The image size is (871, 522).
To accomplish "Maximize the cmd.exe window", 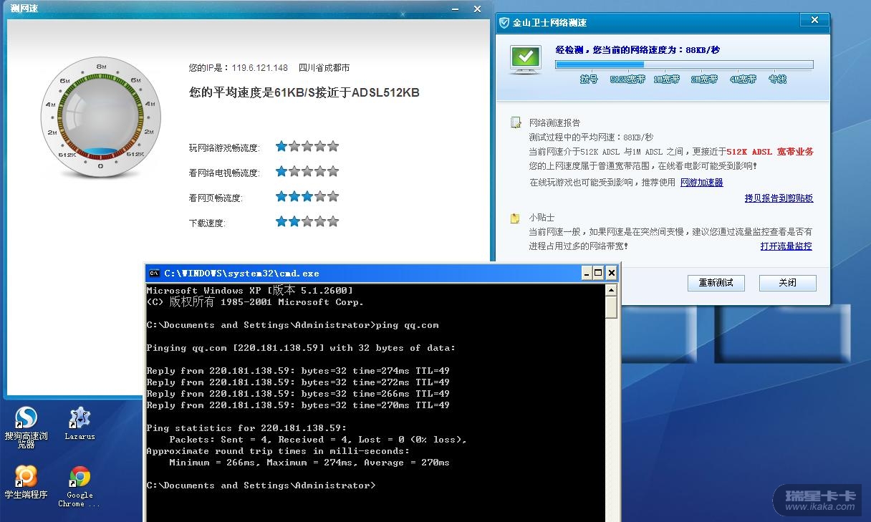I will tap(598, 273).
